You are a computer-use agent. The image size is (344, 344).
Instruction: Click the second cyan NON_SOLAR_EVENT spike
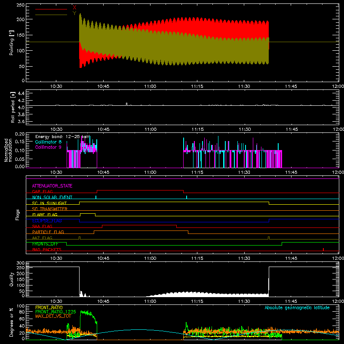coord(187,197)
